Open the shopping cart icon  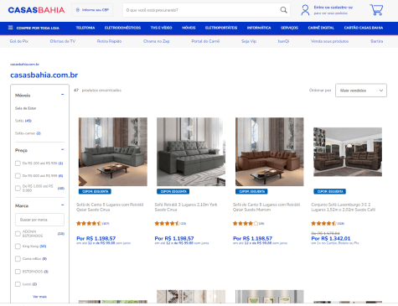[376, 10]
